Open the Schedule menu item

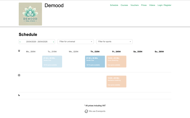(x=114, y=5)
